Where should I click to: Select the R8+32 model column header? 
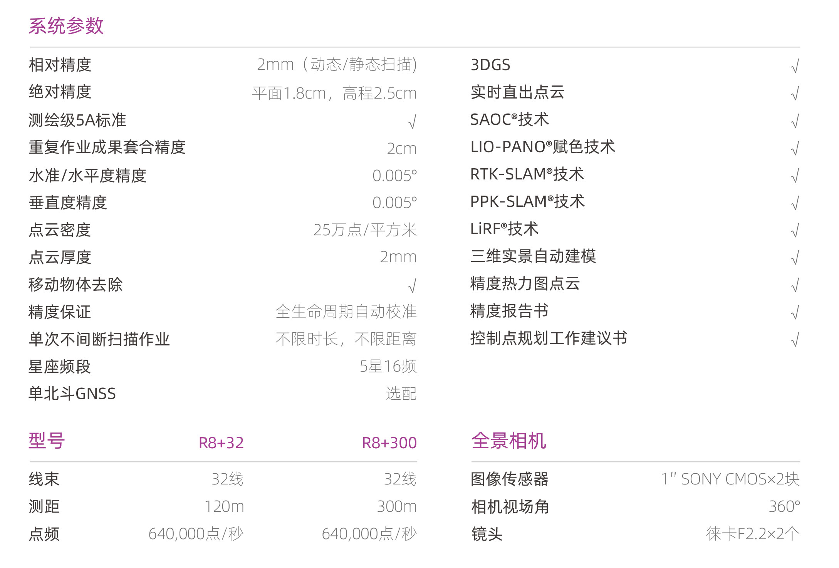point(221,443)
